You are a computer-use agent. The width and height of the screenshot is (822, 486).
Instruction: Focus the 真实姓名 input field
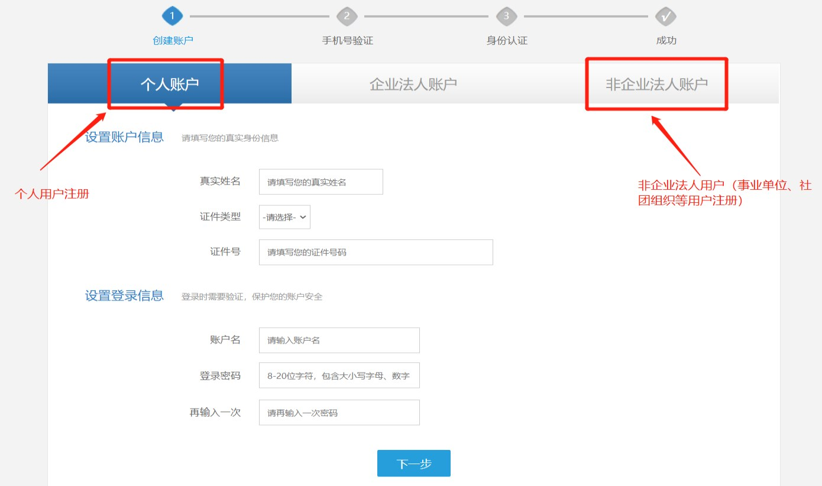[x=321, y=182]
